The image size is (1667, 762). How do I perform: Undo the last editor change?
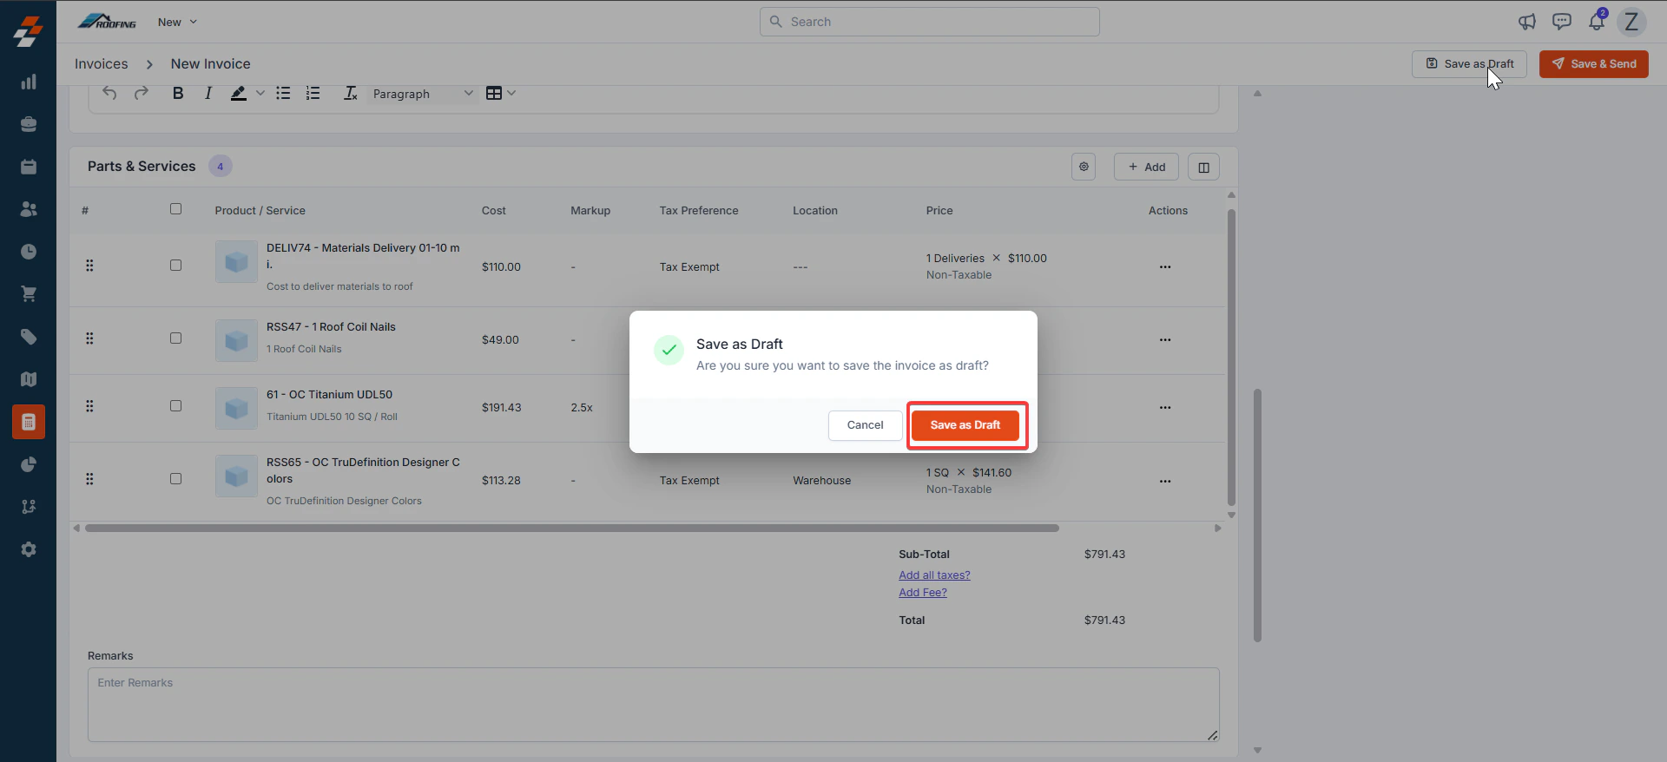(x=109, y=93)
